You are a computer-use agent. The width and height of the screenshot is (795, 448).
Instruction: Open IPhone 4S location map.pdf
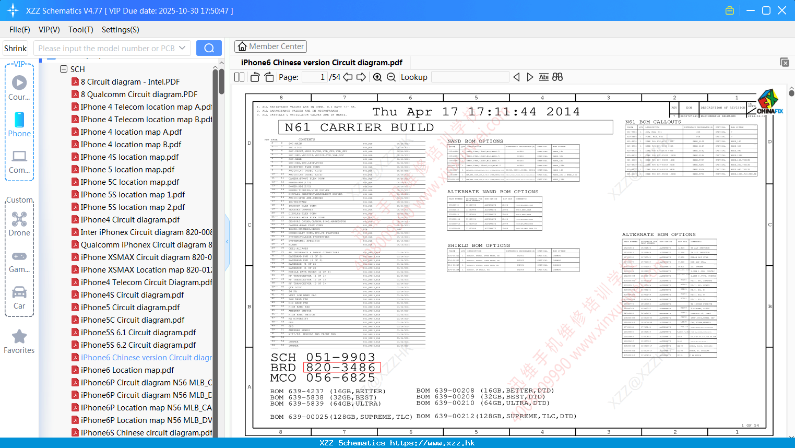[129, 157]
